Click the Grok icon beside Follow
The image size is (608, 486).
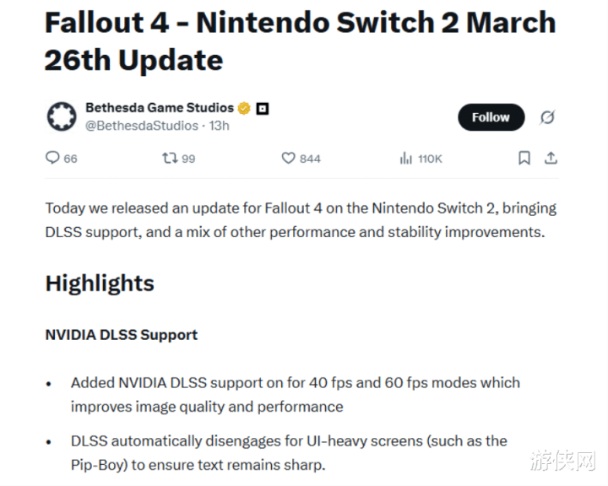[547, 117]
